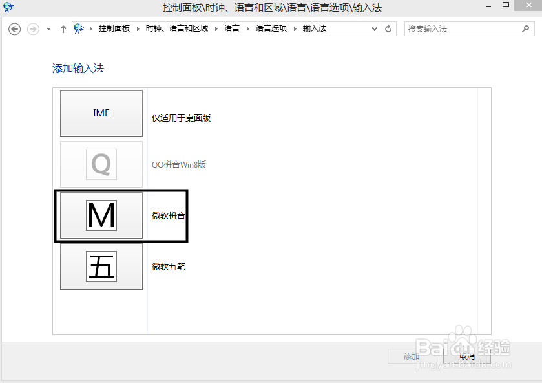Click the forward navigation arrow
The height and width of the screenshot is (383, 542).
pos(31,28)
